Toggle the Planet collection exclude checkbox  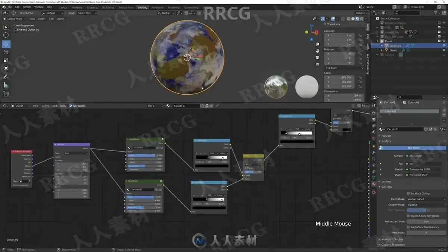439,41
